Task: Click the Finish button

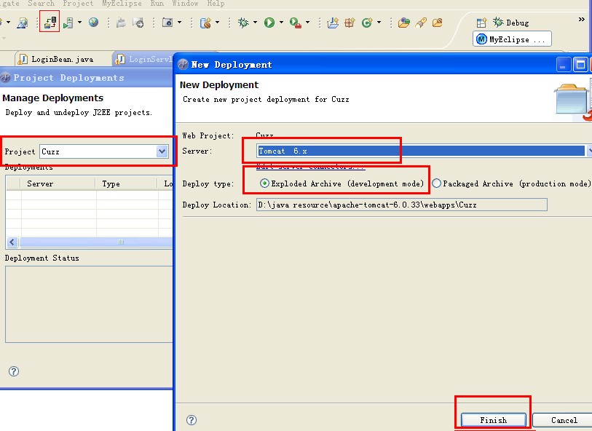Action: (494, 420)
